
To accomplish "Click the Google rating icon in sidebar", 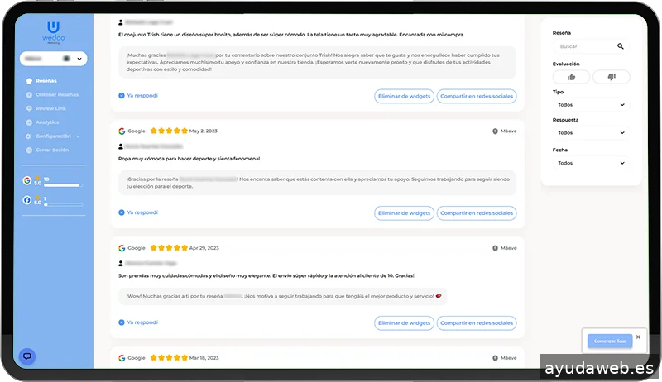I will [x=26, y=179].
